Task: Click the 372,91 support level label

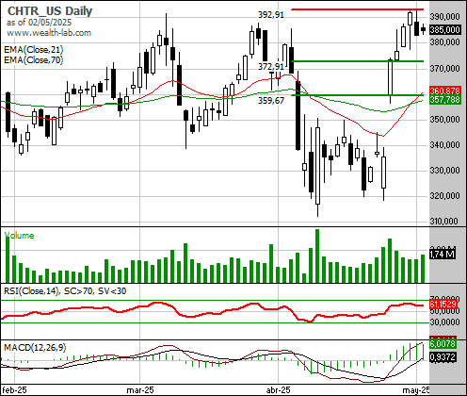Action: point(271,67)
